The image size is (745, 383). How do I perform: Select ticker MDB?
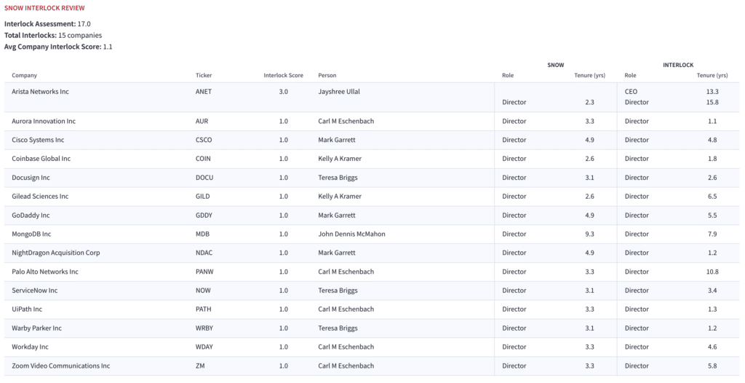click(x=202, y=234)
